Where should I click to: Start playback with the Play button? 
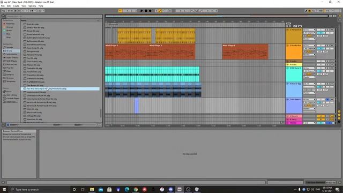(141, 11)
